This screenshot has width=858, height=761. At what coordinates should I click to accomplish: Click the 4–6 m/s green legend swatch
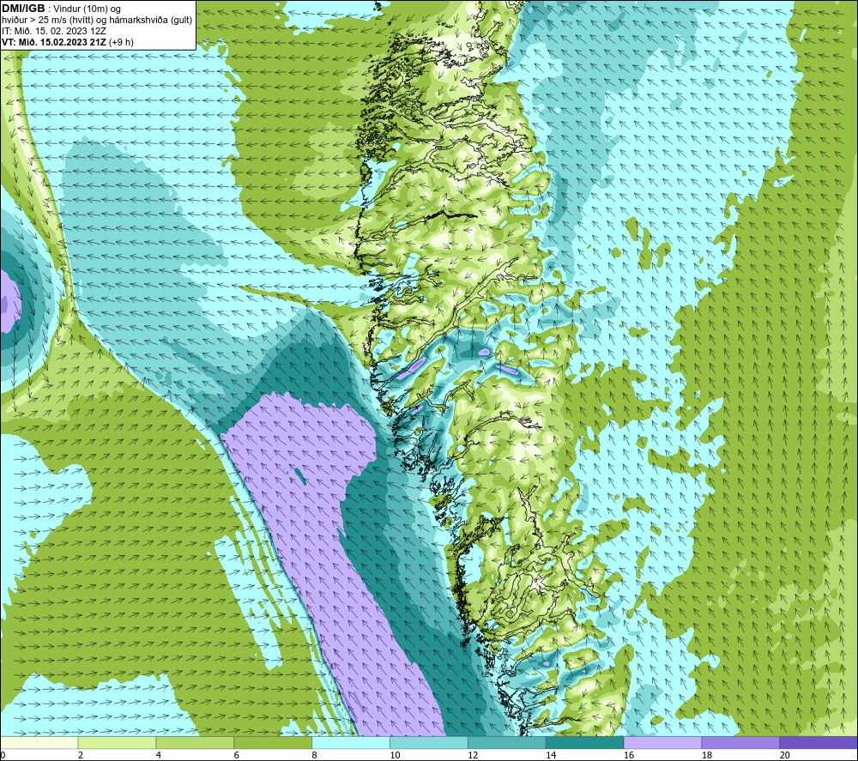point(195,742)
